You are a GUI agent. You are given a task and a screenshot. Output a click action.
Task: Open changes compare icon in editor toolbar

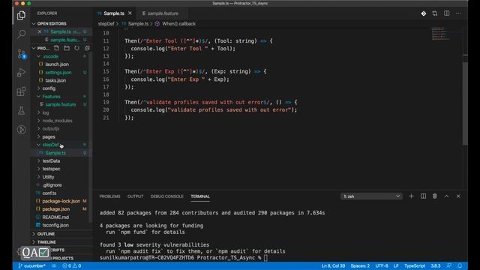[435, 13]
